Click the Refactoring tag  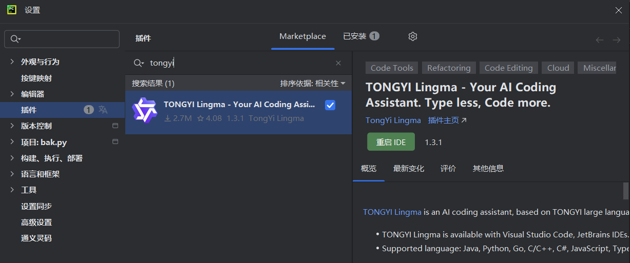449,68
